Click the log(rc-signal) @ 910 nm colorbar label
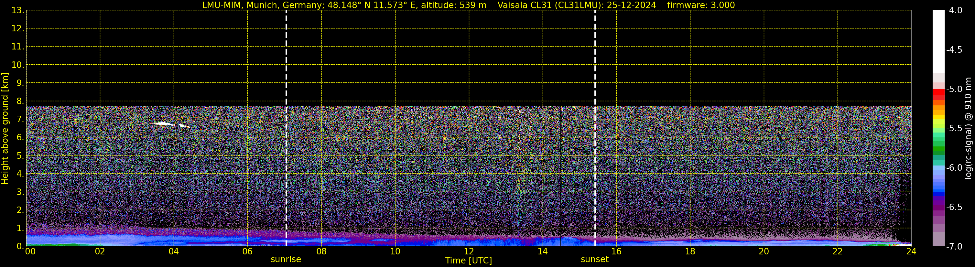The height and width of the screenshot is (267, 975). pos(969,129)
